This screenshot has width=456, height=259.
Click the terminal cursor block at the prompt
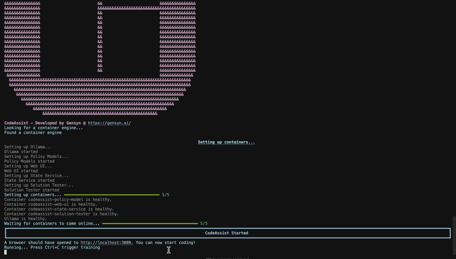click(6, 252)
